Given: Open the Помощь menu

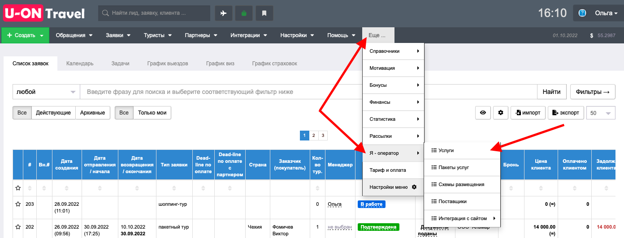Looking at the screenshot, I should (x=342, y=35).
